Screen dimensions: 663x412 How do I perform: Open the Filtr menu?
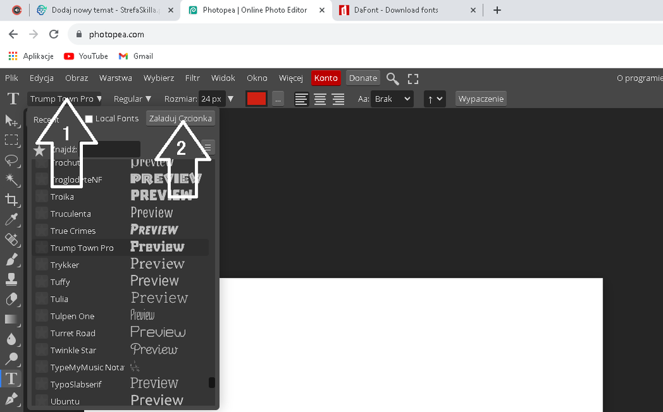tap(192, 78)
